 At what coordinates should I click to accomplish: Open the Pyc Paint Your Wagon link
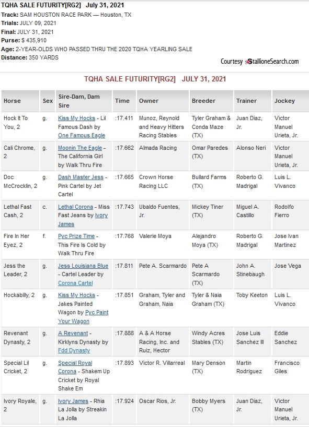(83, 317)
